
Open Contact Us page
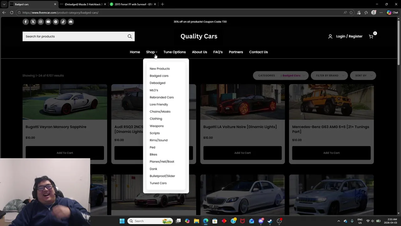(258, 52)
